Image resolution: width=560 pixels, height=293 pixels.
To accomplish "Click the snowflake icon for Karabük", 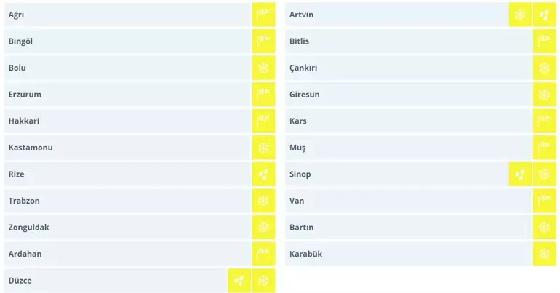I will (544, 254).
